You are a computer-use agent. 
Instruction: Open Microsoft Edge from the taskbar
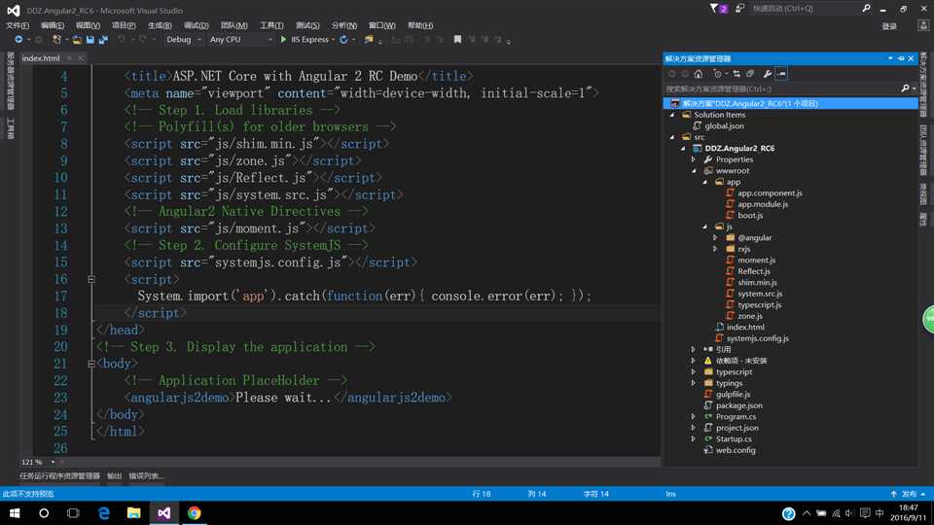click(x=104, y=513)
